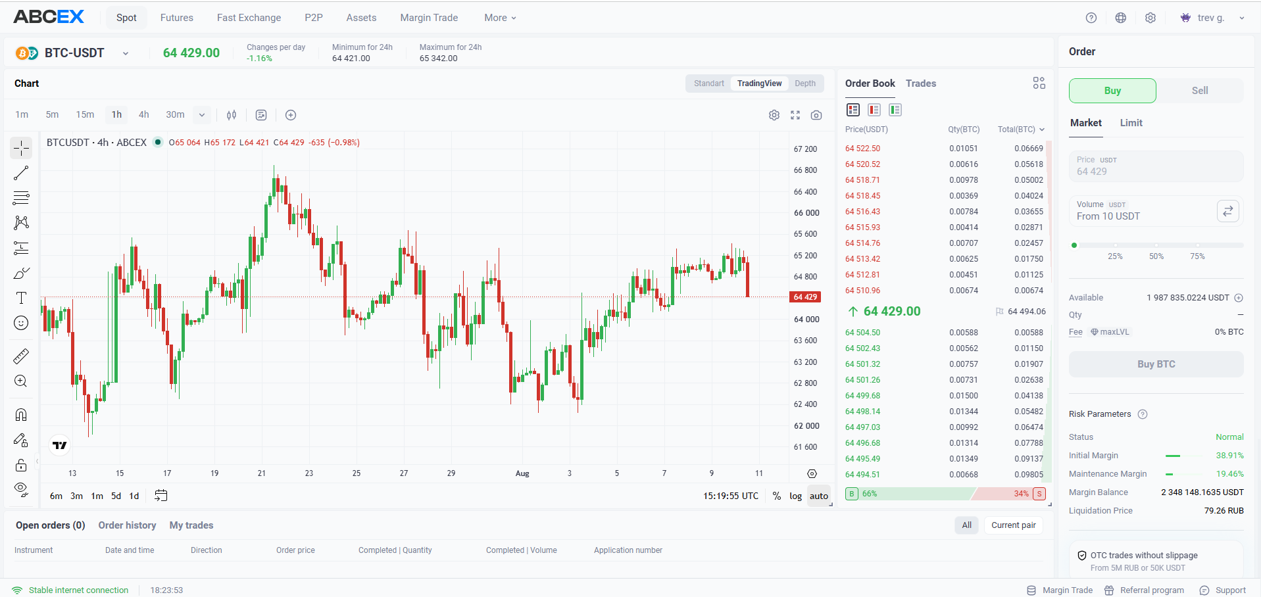Show bids-only order book view
This screenshot has height=597, width=1261.
pyautogui.click(x=895, y=110)
